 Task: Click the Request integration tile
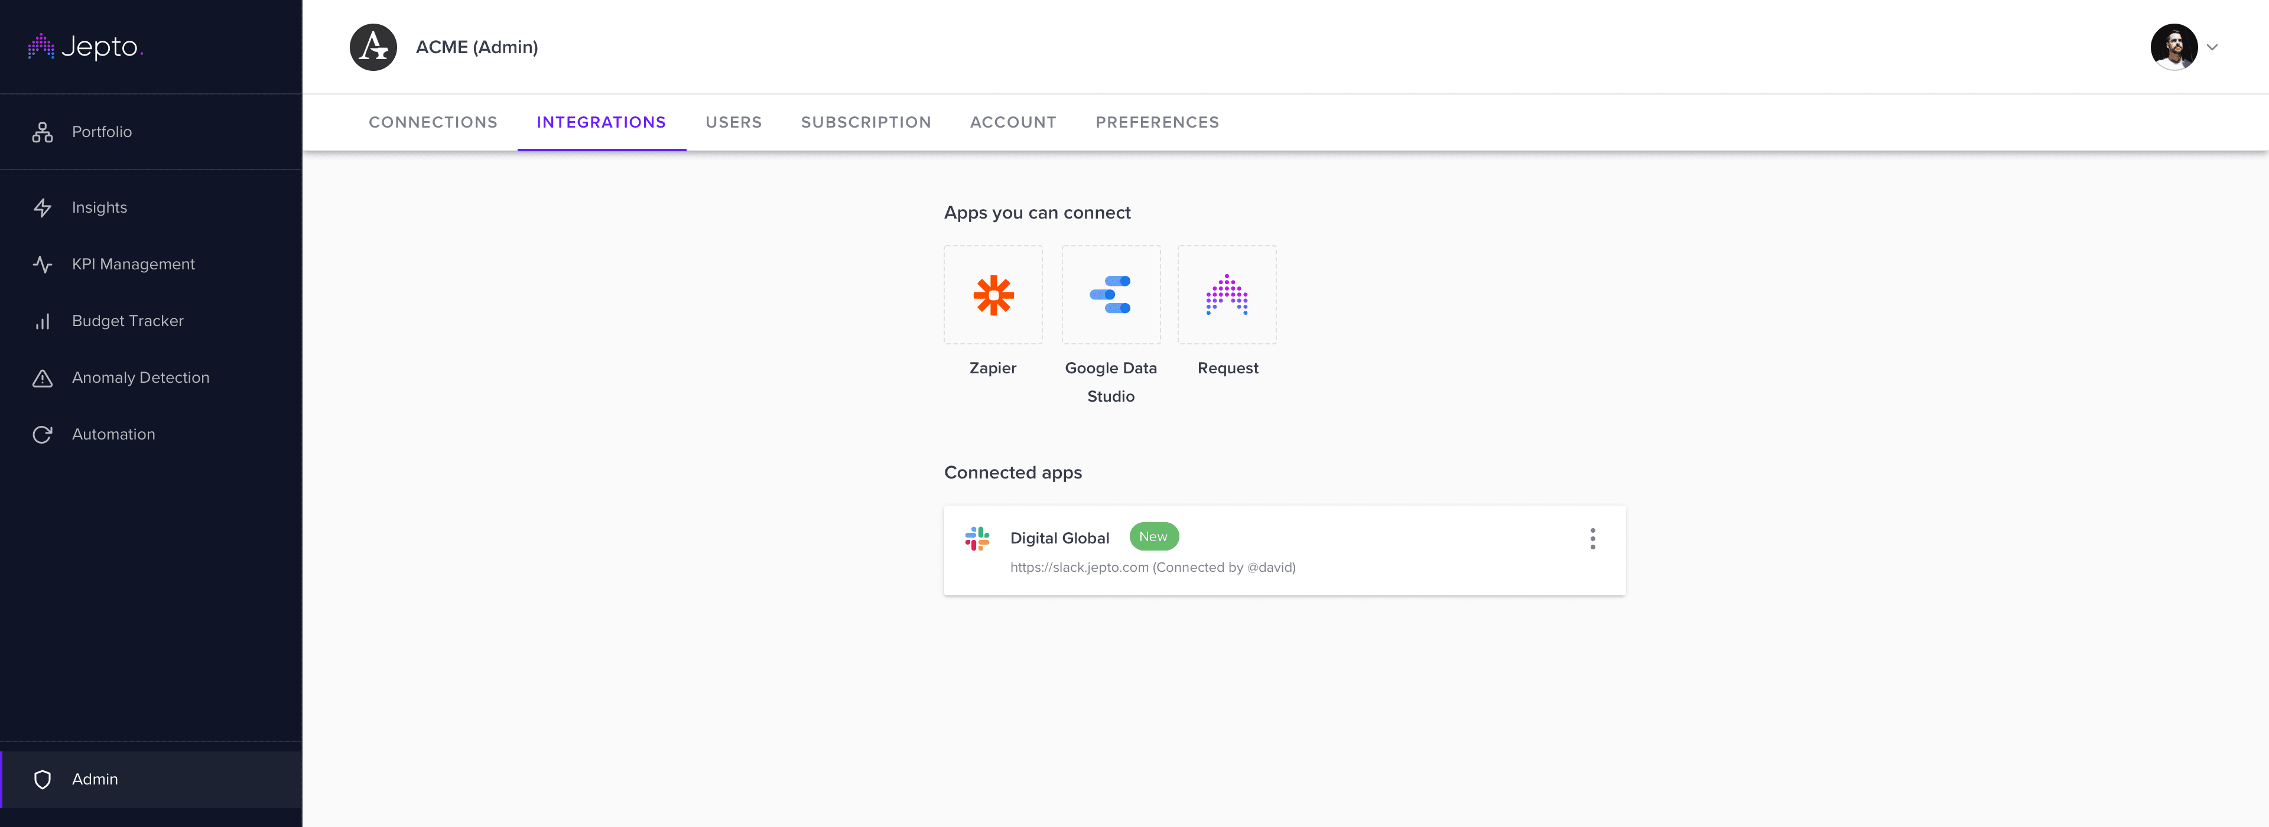1227,295
